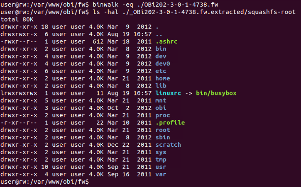Viewport: 301px width, 187px height.
Task: Select the var directory name
Action: pyautogui.click(x=161, y=174)
